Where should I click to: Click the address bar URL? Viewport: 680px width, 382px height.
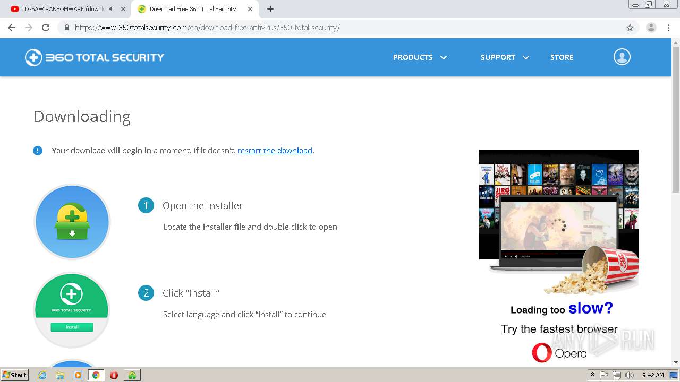pos(207,28)
